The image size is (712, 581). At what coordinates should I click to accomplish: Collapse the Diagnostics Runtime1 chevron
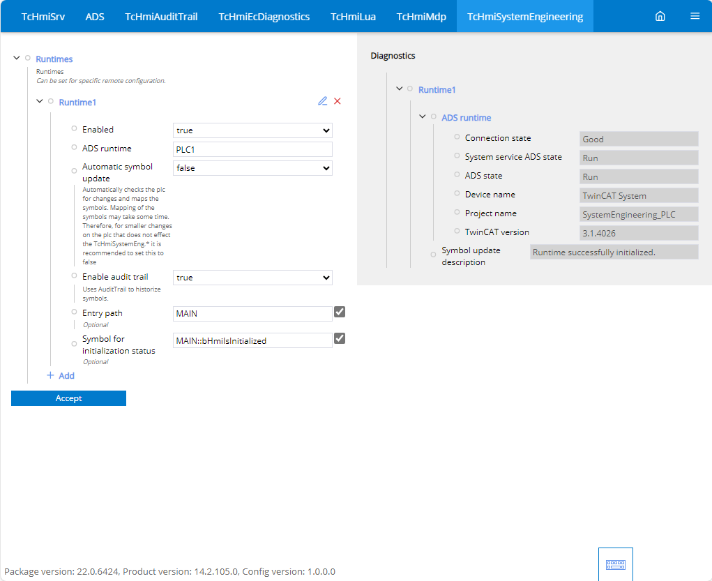point(399,89)
